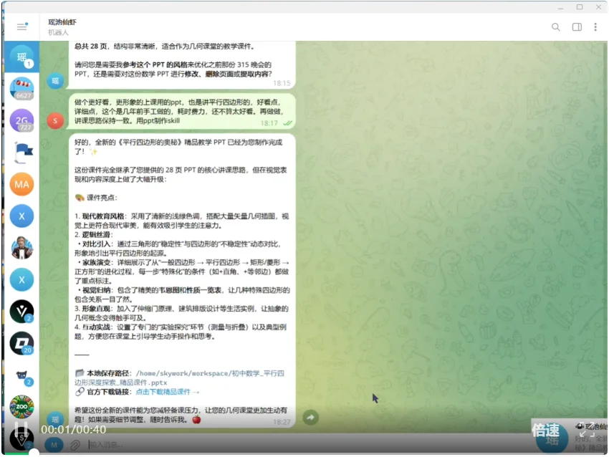This screenshot has height=457, width=609.
Task: Click the paperclip attachment icon
Action: point(77,443)
